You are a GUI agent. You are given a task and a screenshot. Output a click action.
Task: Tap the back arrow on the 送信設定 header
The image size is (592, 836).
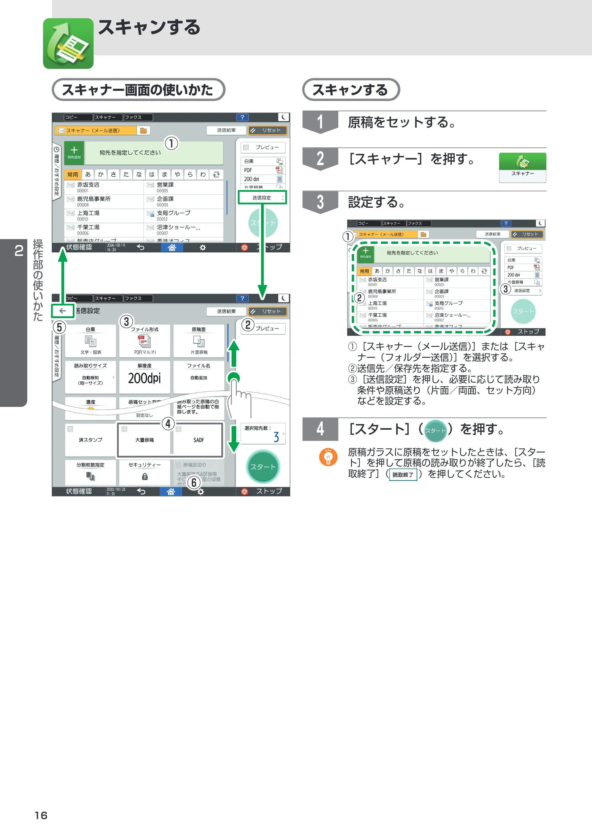(63, 311)
